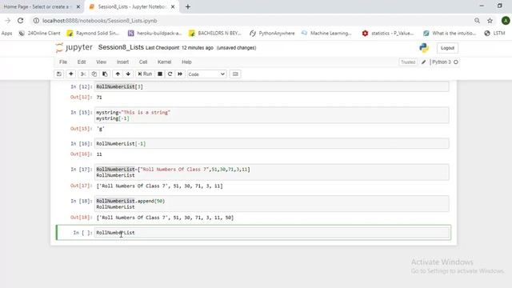Open the Raymond Solid bookmark

point(93,34)
